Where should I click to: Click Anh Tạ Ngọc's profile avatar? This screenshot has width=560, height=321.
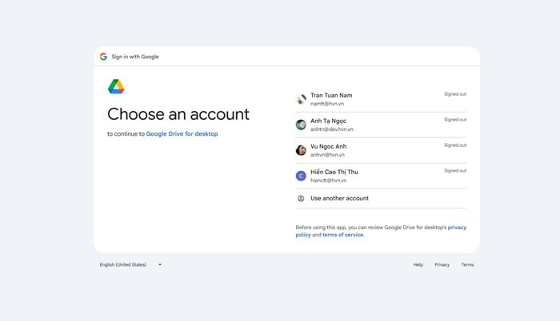(301, 125)
